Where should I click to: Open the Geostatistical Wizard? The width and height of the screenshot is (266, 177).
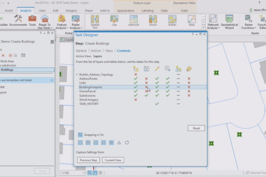229,22
